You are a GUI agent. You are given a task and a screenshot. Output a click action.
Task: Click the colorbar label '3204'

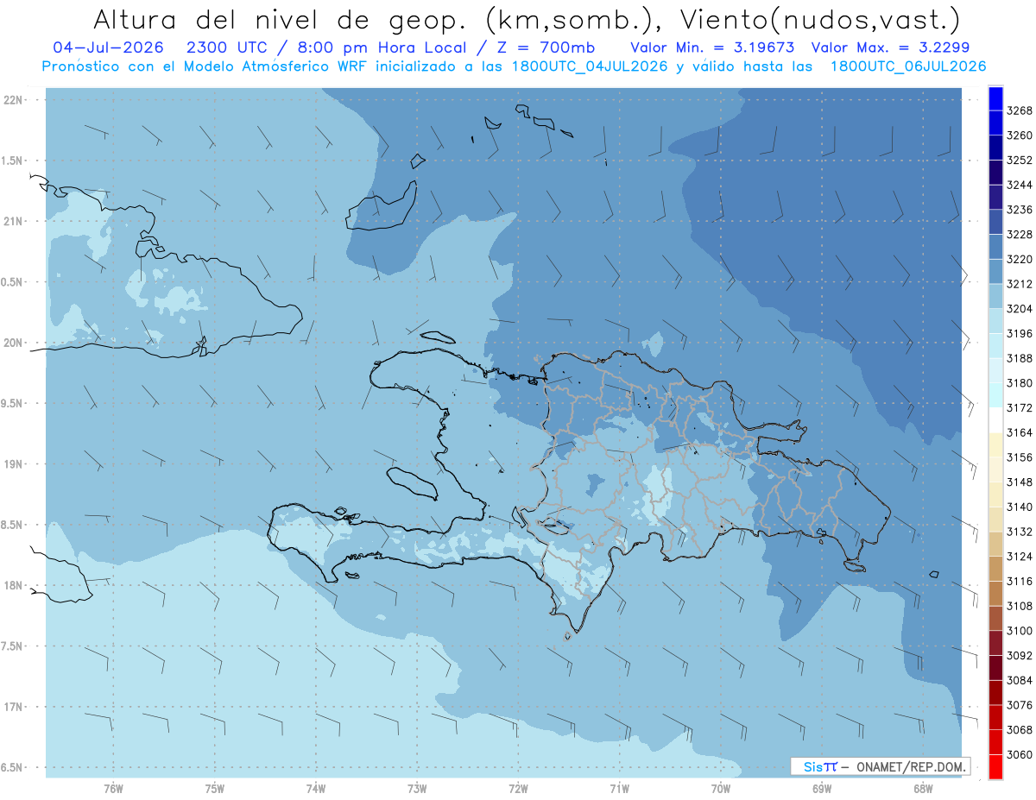tap(1020, 309)
